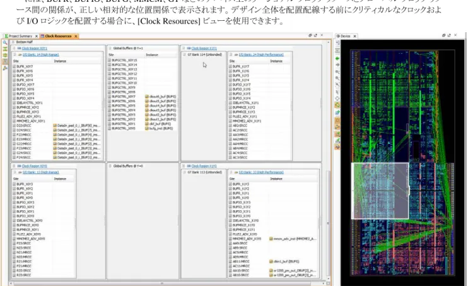Click the green checkmark icon in Device toolbar
This screenshot has width=468, height=286.
click(337, 140)
